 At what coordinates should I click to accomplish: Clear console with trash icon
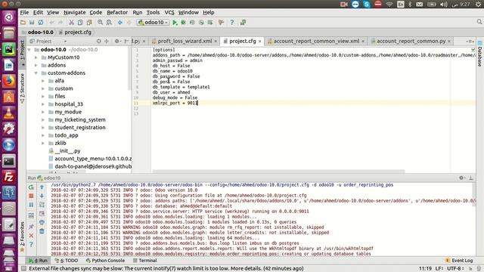(42, 231)
